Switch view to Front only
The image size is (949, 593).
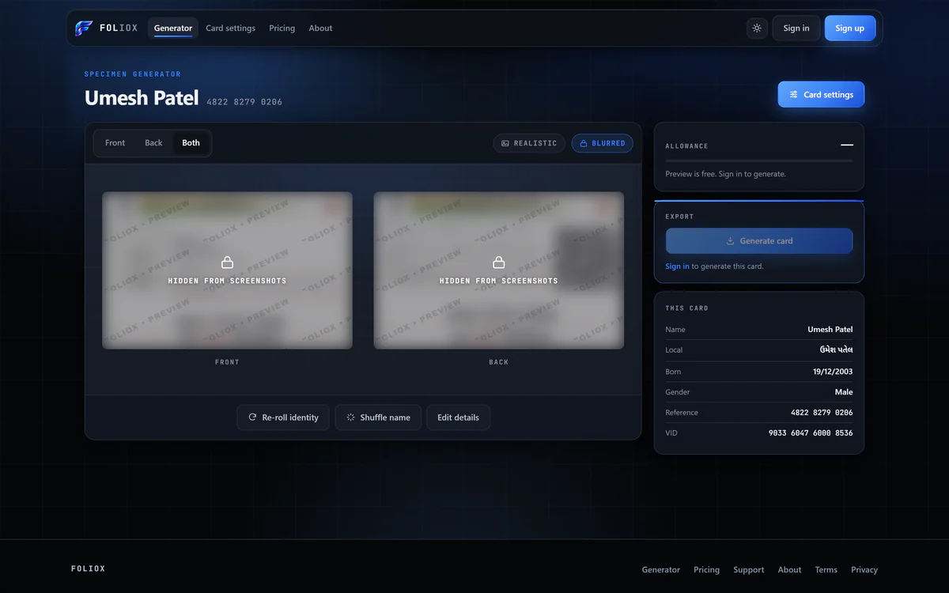(115, 143)
